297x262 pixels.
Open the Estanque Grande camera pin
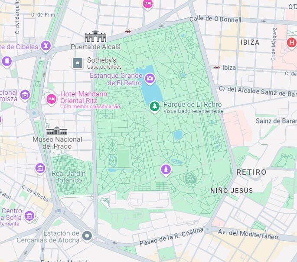[x=150, y=79]
